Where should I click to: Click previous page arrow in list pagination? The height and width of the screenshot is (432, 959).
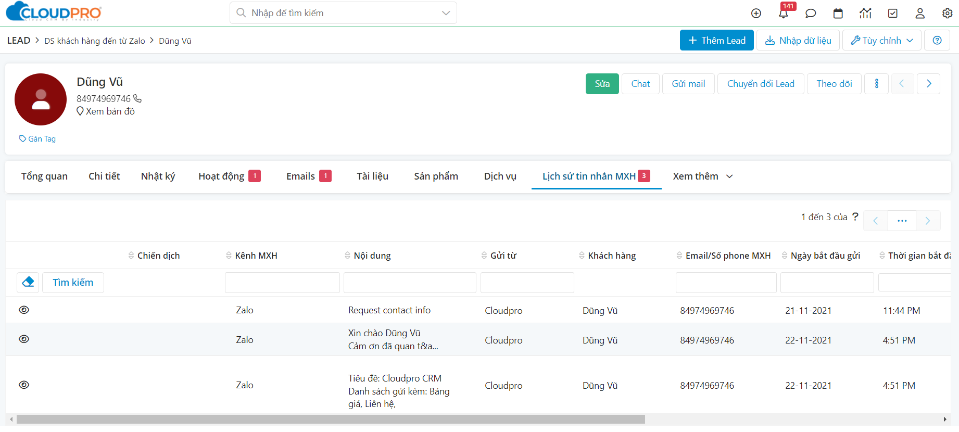point(876,221)
